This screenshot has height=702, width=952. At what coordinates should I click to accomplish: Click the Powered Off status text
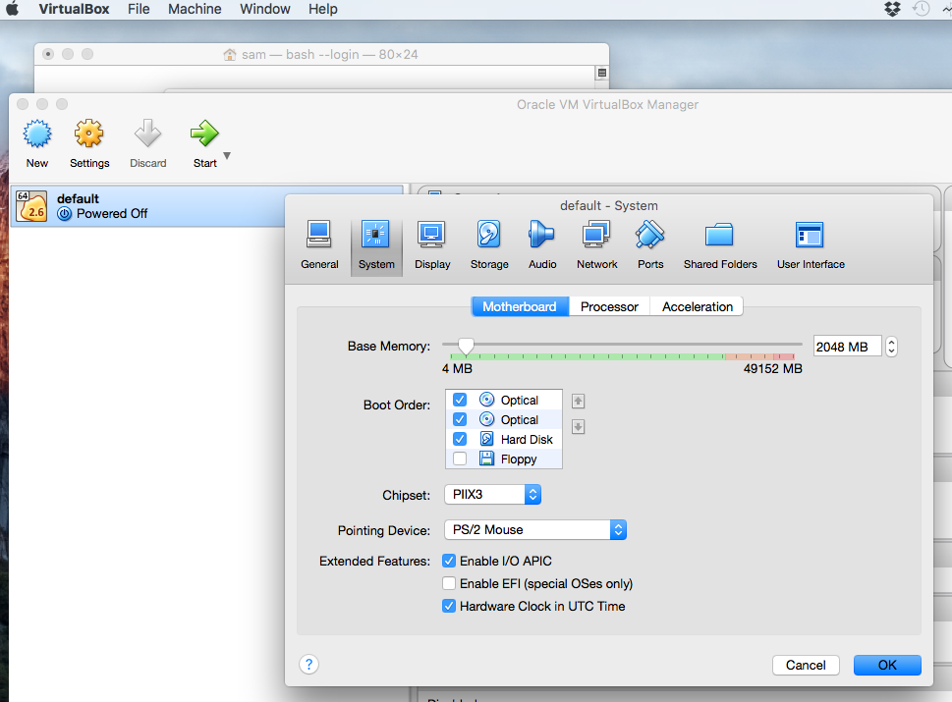112,214
